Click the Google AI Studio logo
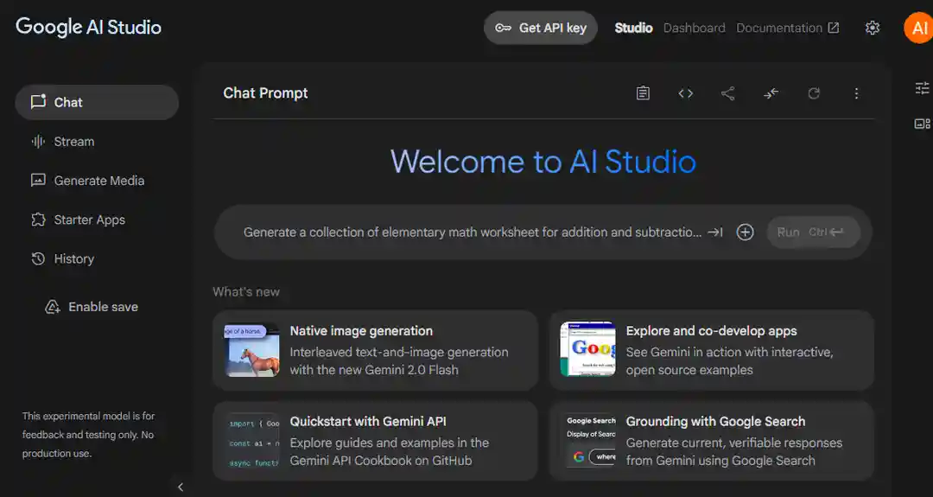933x497 pixels. 88,28
